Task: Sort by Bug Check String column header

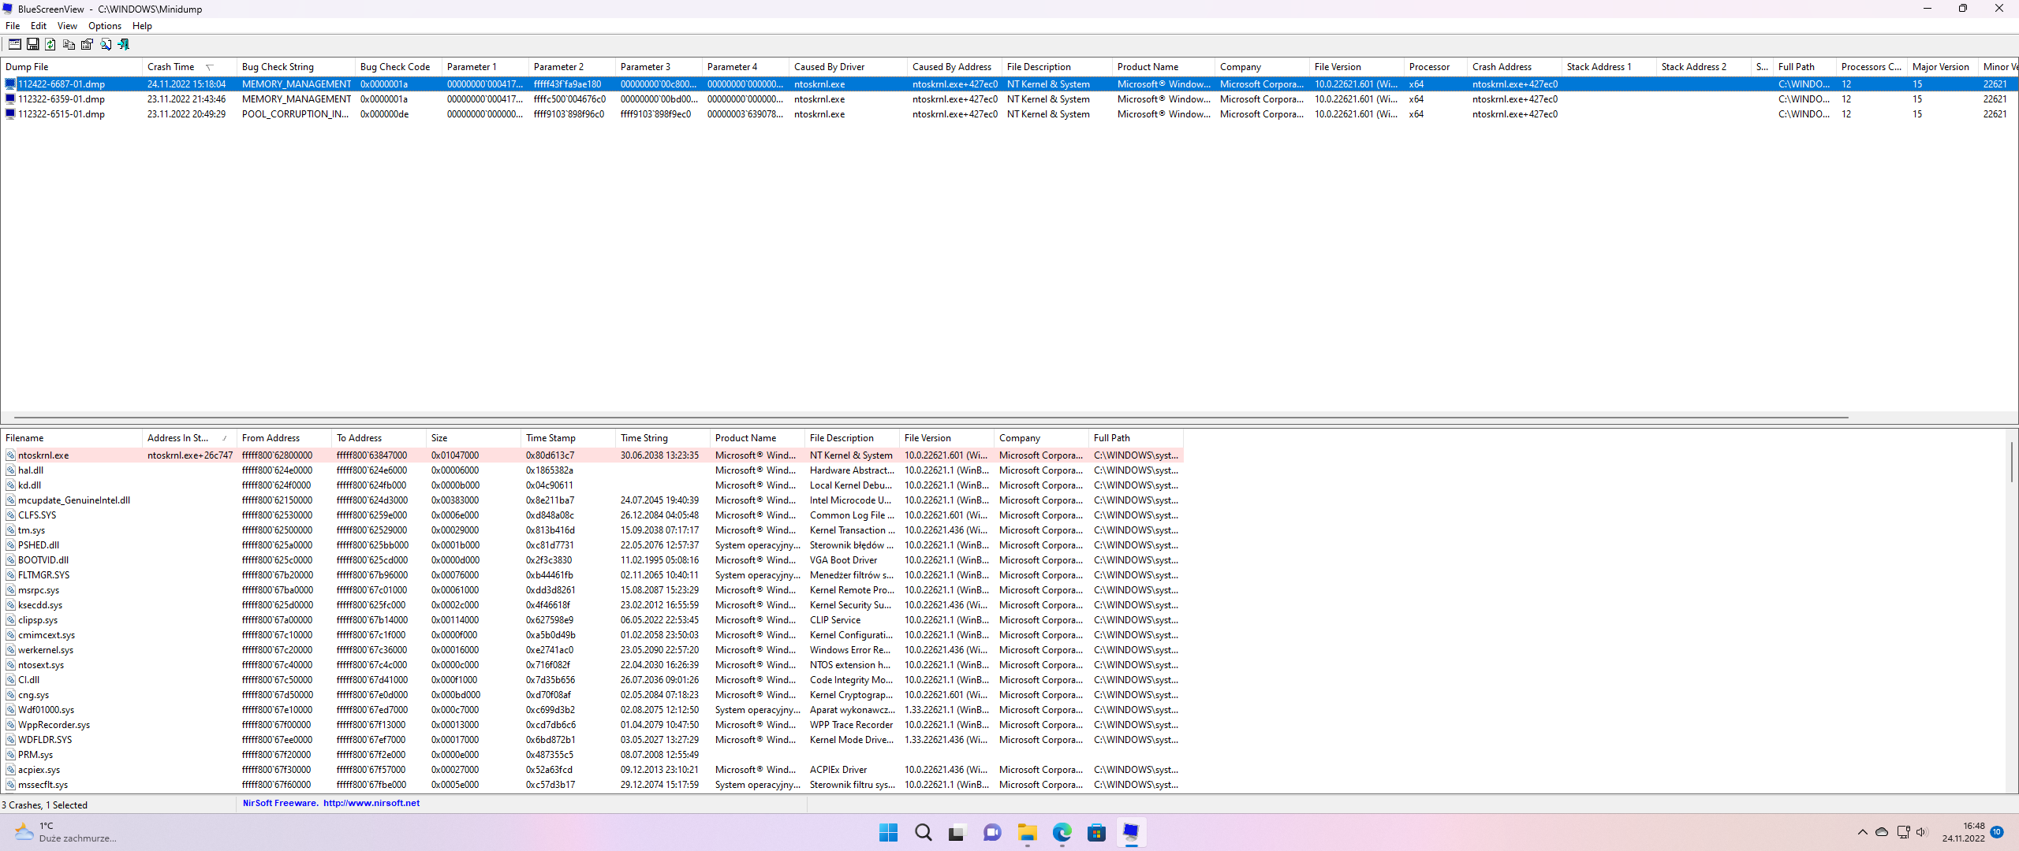Action: tap(296, 67)
